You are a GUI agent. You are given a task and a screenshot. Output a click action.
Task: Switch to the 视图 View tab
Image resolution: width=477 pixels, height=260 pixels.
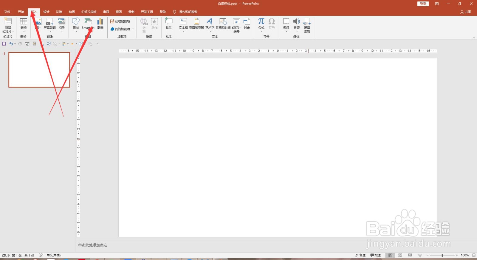(x=119, y=12)
